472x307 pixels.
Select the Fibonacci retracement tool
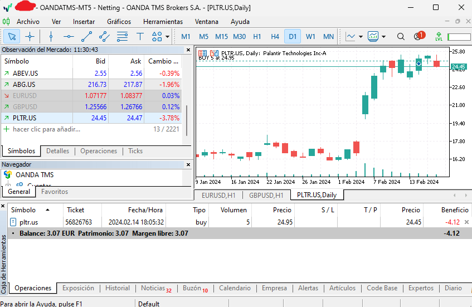pos(122,37)
